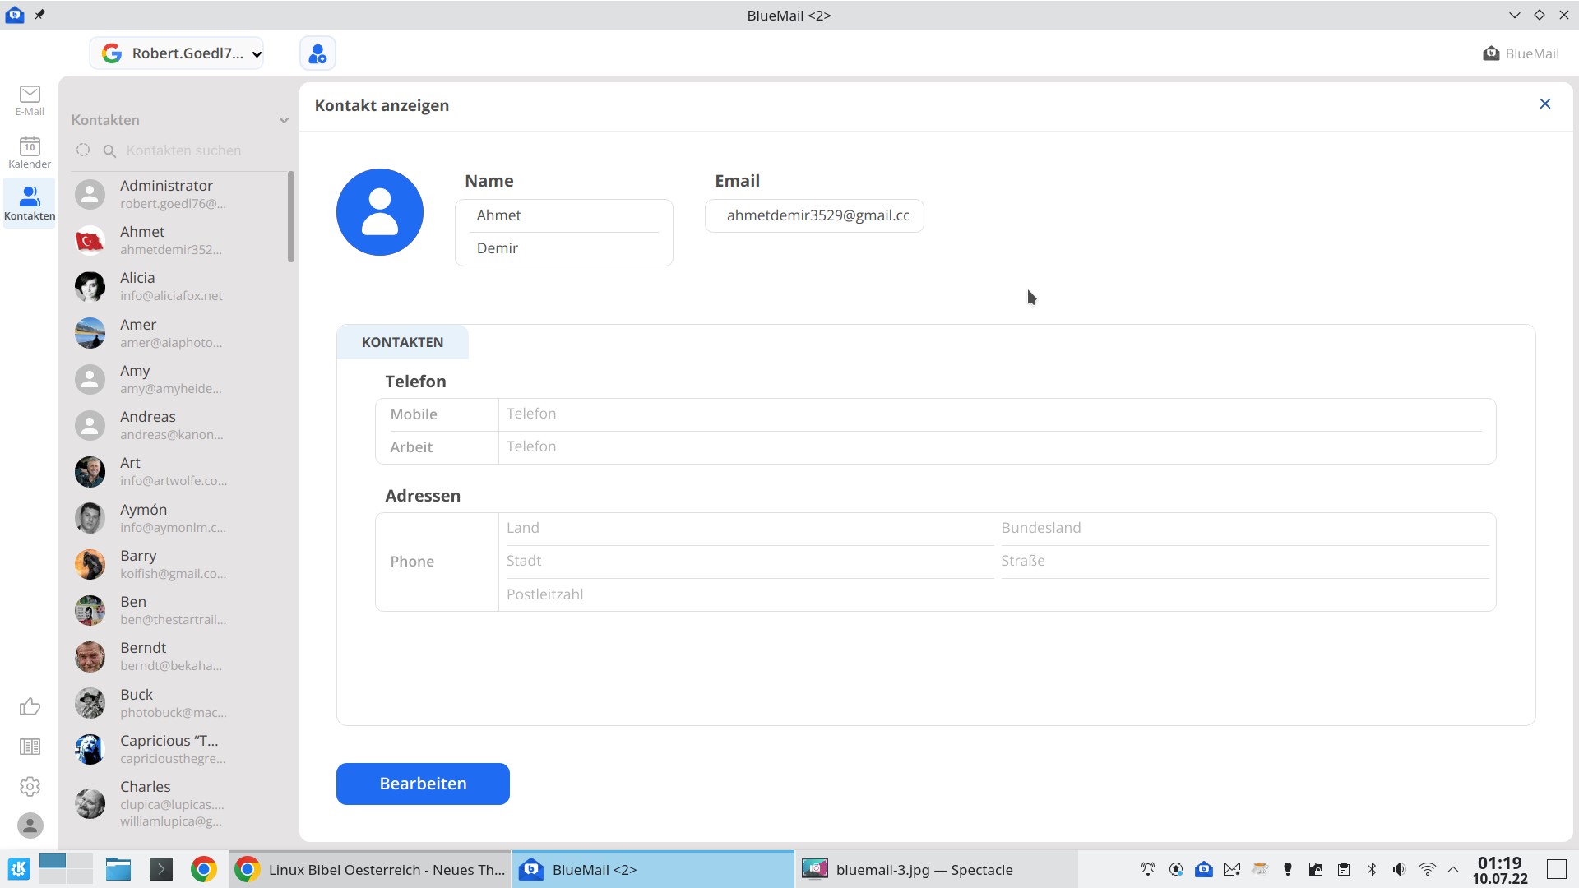Click the volume speaker tray icon
The width and height of the screenshot is (1579, 888).
[1399, 869]
